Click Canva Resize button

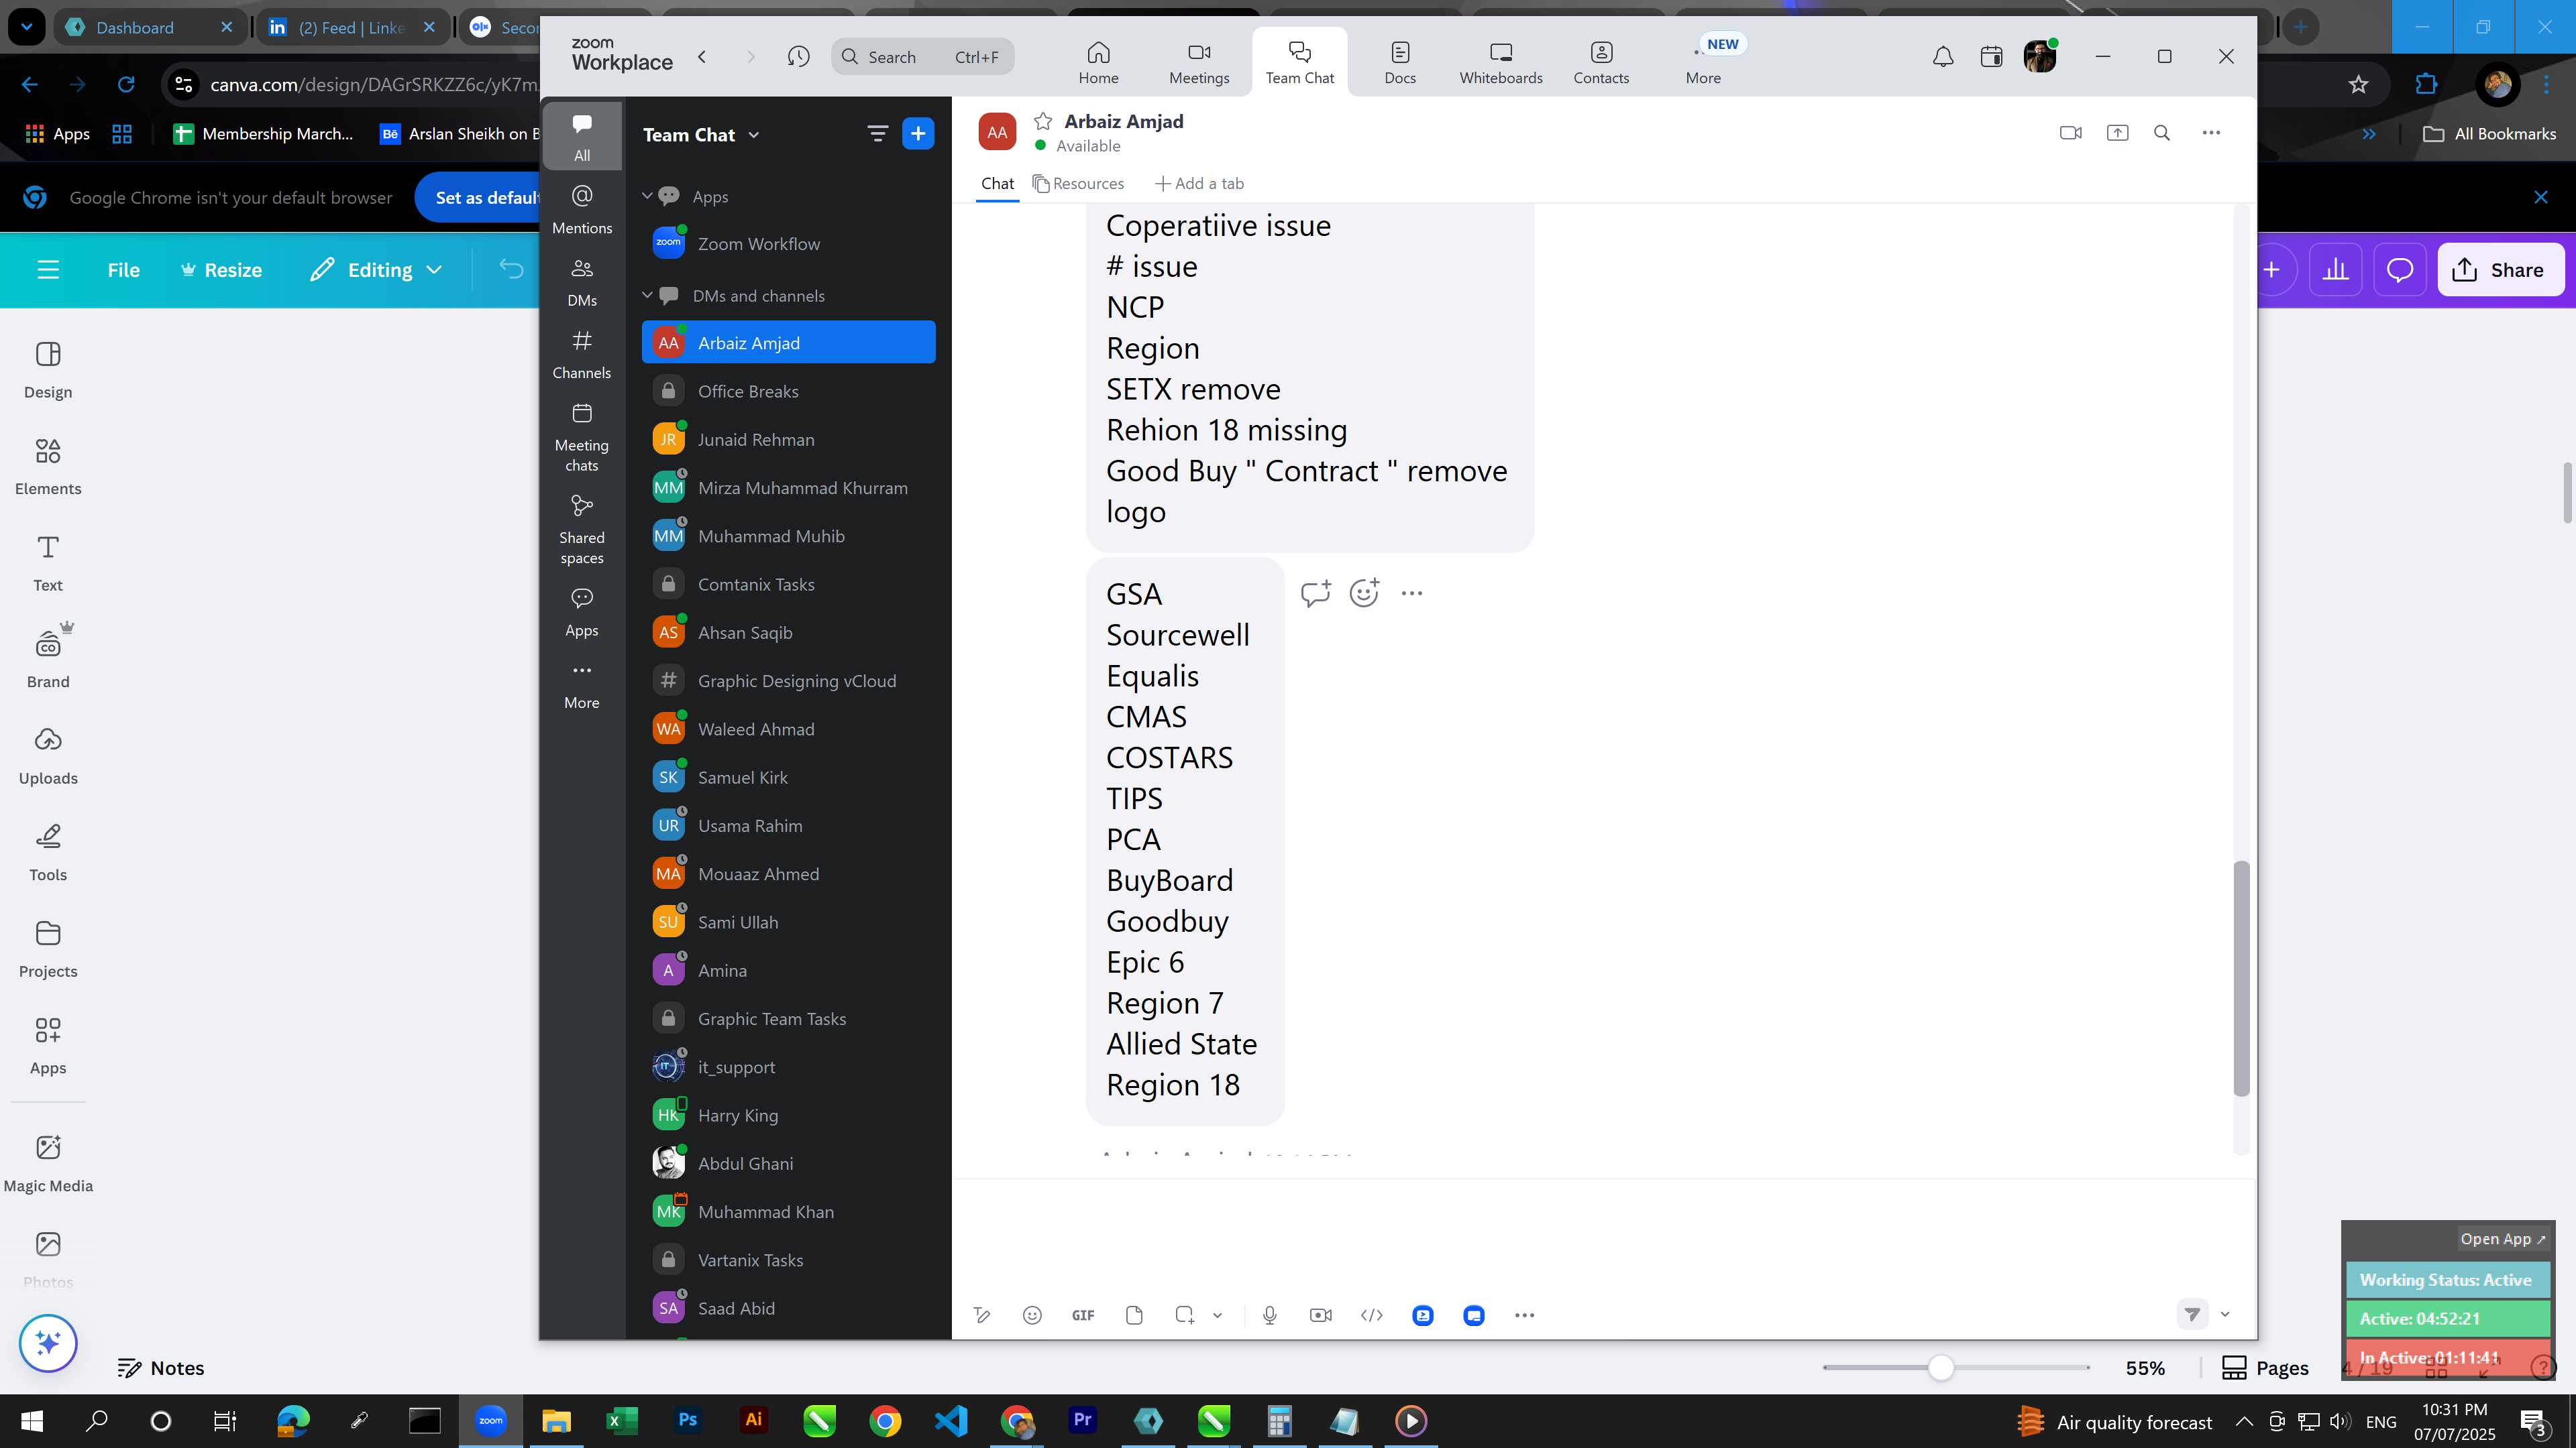click(221, 269)
